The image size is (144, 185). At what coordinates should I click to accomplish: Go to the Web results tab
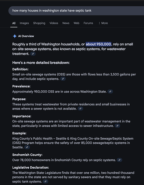[x=76, y=23]
